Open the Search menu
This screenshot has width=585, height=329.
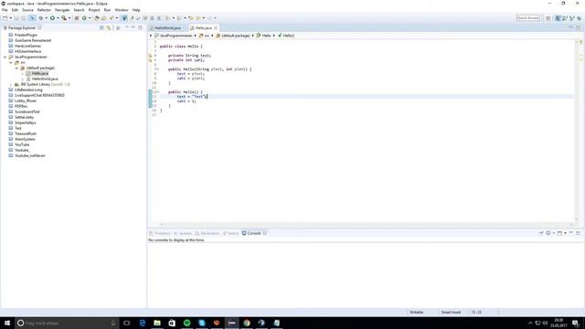(x=79, y=10)
